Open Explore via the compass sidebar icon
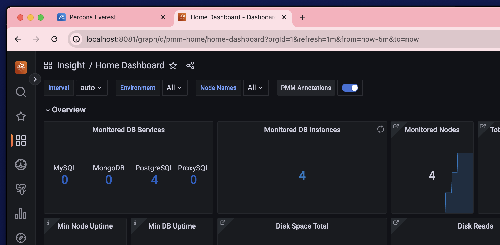The image size is (500, 245). (x=21, y=238)
